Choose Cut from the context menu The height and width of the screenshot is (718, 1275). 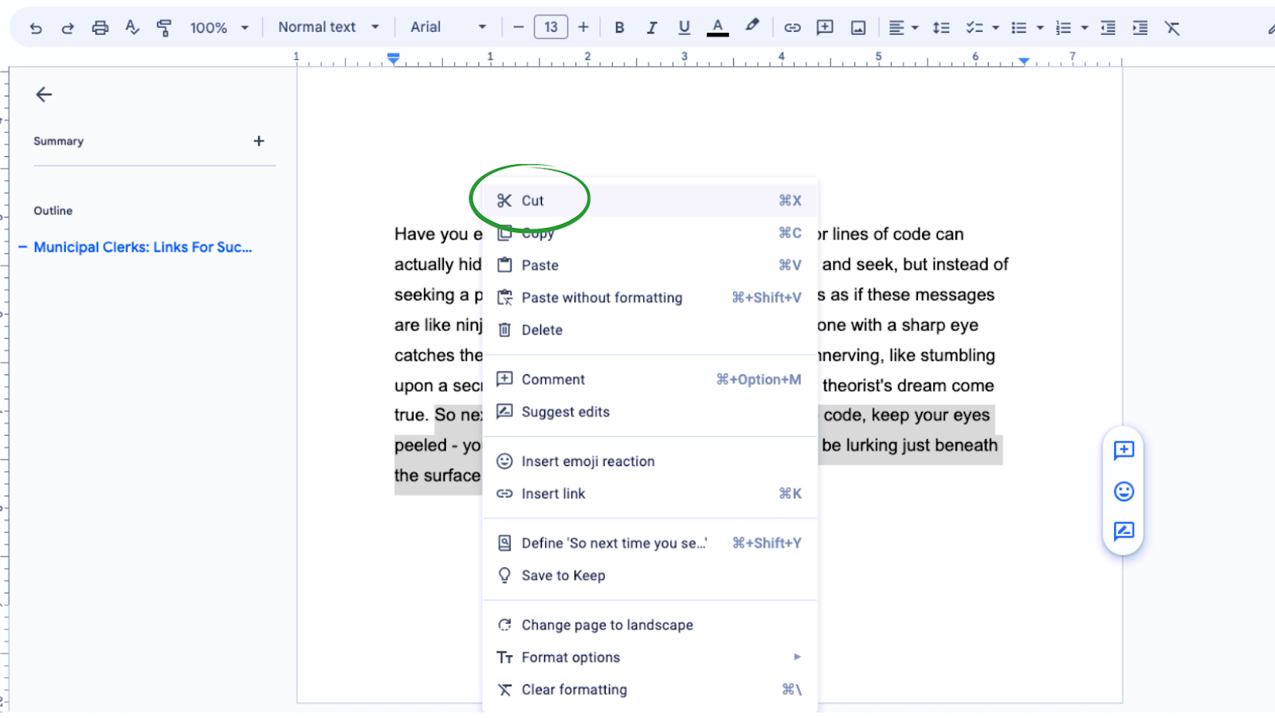pos(649,201)
